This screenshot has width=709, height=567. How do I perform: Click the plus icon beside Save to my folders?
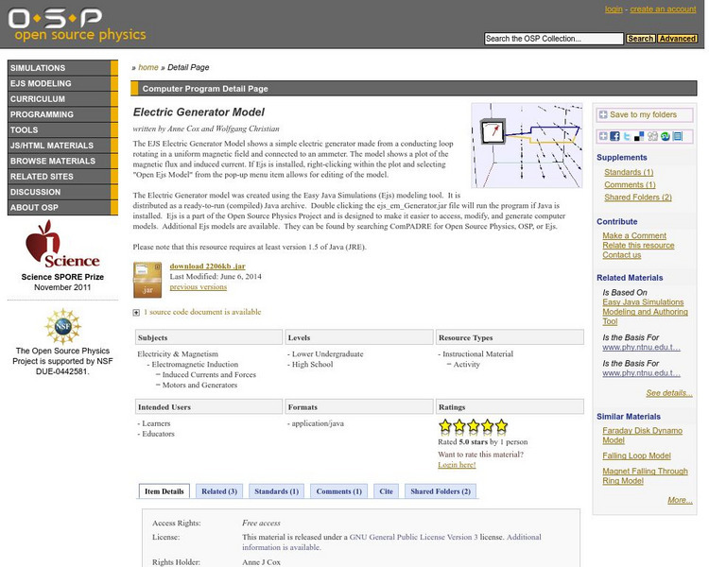tap(603, 114)
